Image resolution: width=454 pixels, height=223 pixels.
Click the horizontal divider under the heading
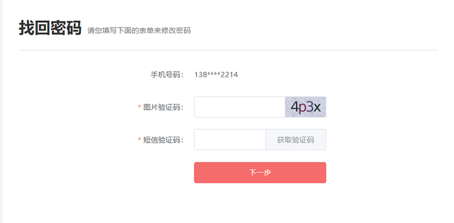coord(228,50)
